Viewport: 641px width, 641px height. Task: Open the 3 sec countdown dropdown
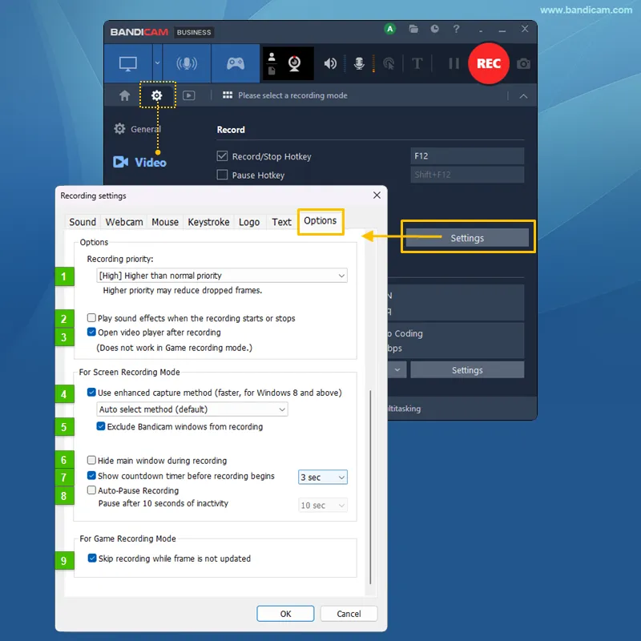(323, 477)
